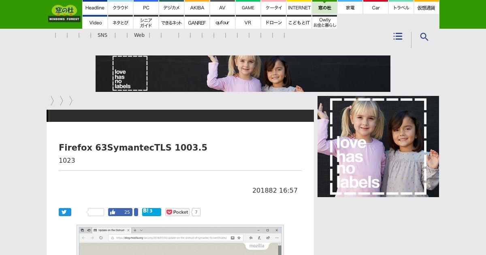Viewport: 486px width, 255px height.
Task: Share the article via Twitter bird button
Action: click(65, 212)
